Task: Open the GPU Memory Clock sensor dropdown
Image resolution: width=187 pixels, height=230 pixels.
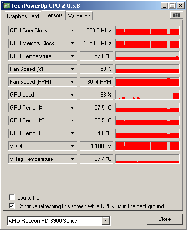Action: pos(72,43)
